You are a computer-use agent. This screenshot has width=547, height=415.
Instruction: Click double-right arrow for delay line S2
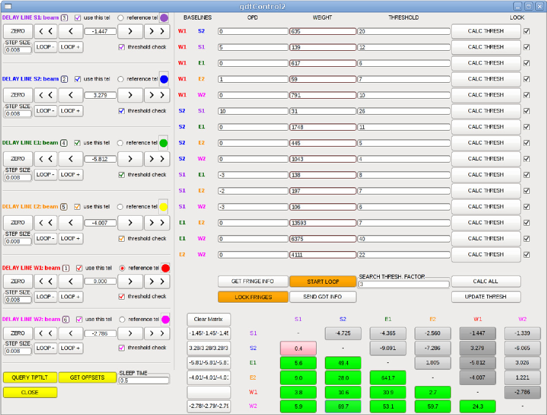[157, 95]
